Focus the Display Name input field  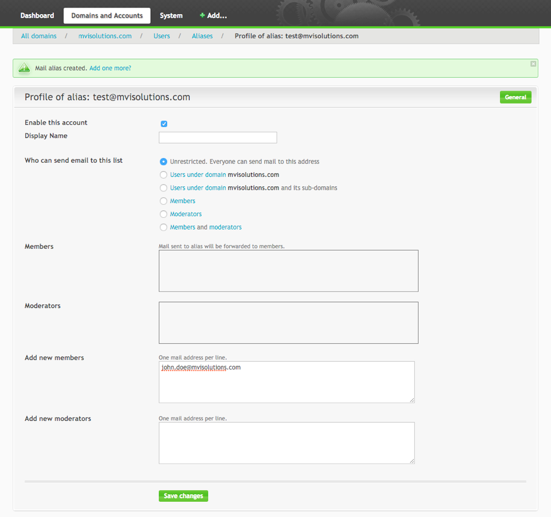pyautogui.click(x=218, y=138)
